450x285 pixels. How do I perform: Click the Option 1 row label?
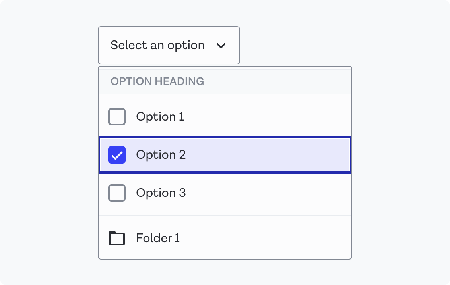(x=160, y=116)
